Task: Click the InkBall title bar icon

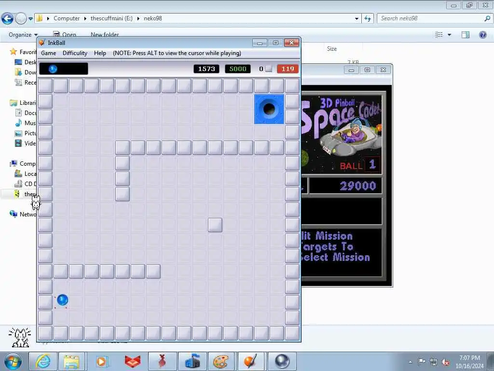Action: click(x=42, y=43)
